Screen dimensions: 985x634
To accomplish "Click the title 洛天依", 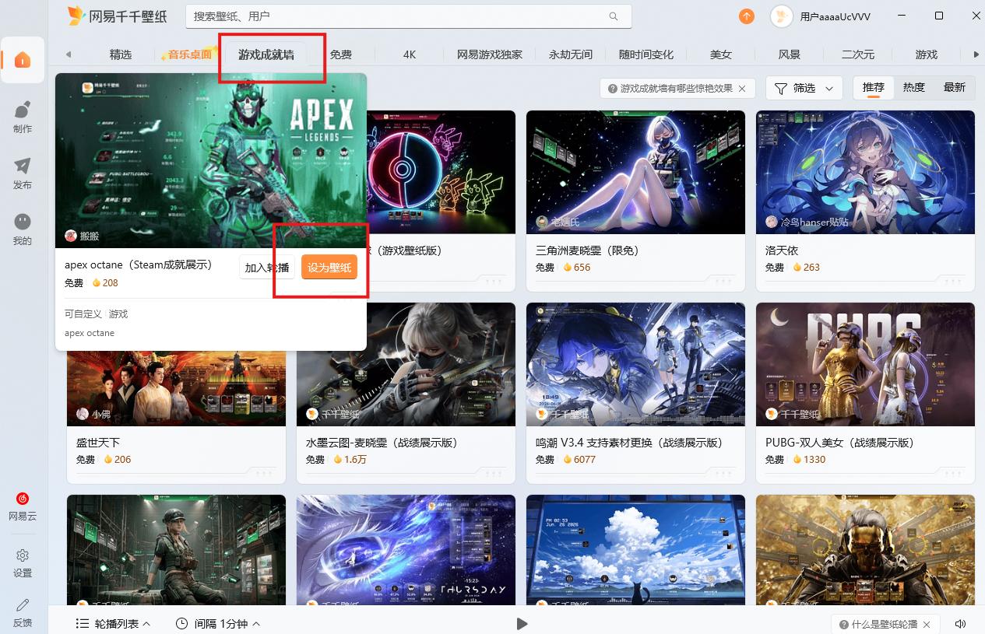I will point(782,250).
